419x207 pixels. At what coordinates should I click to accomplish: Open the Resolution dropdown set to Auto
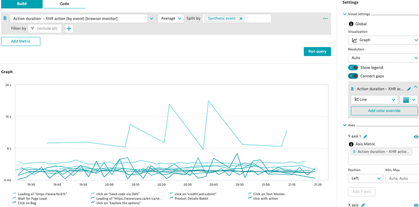click(x=383, y=58)
